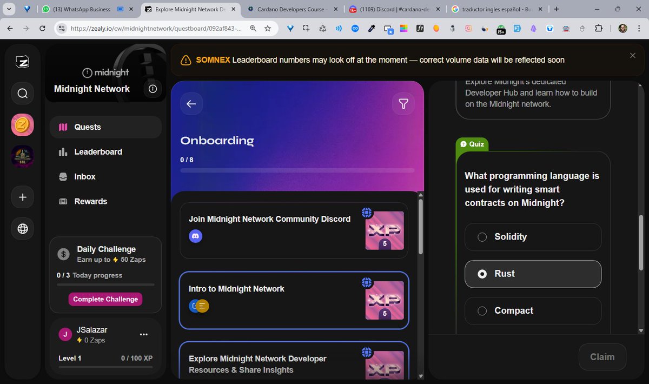Image resolution: width=649 pixels, height=384 pixels.
Task: Open the tab search dropdown chevron
Action: [x=9, y=9]
